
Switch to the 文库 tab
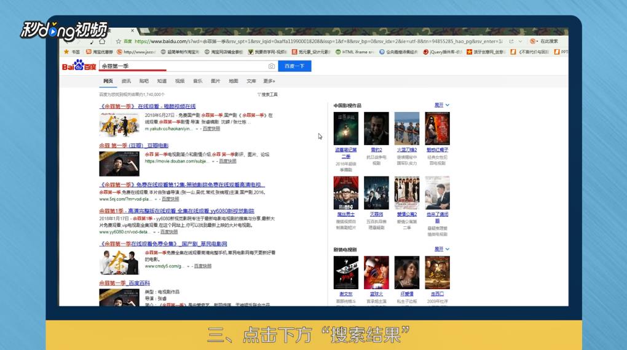pos(251,81)
